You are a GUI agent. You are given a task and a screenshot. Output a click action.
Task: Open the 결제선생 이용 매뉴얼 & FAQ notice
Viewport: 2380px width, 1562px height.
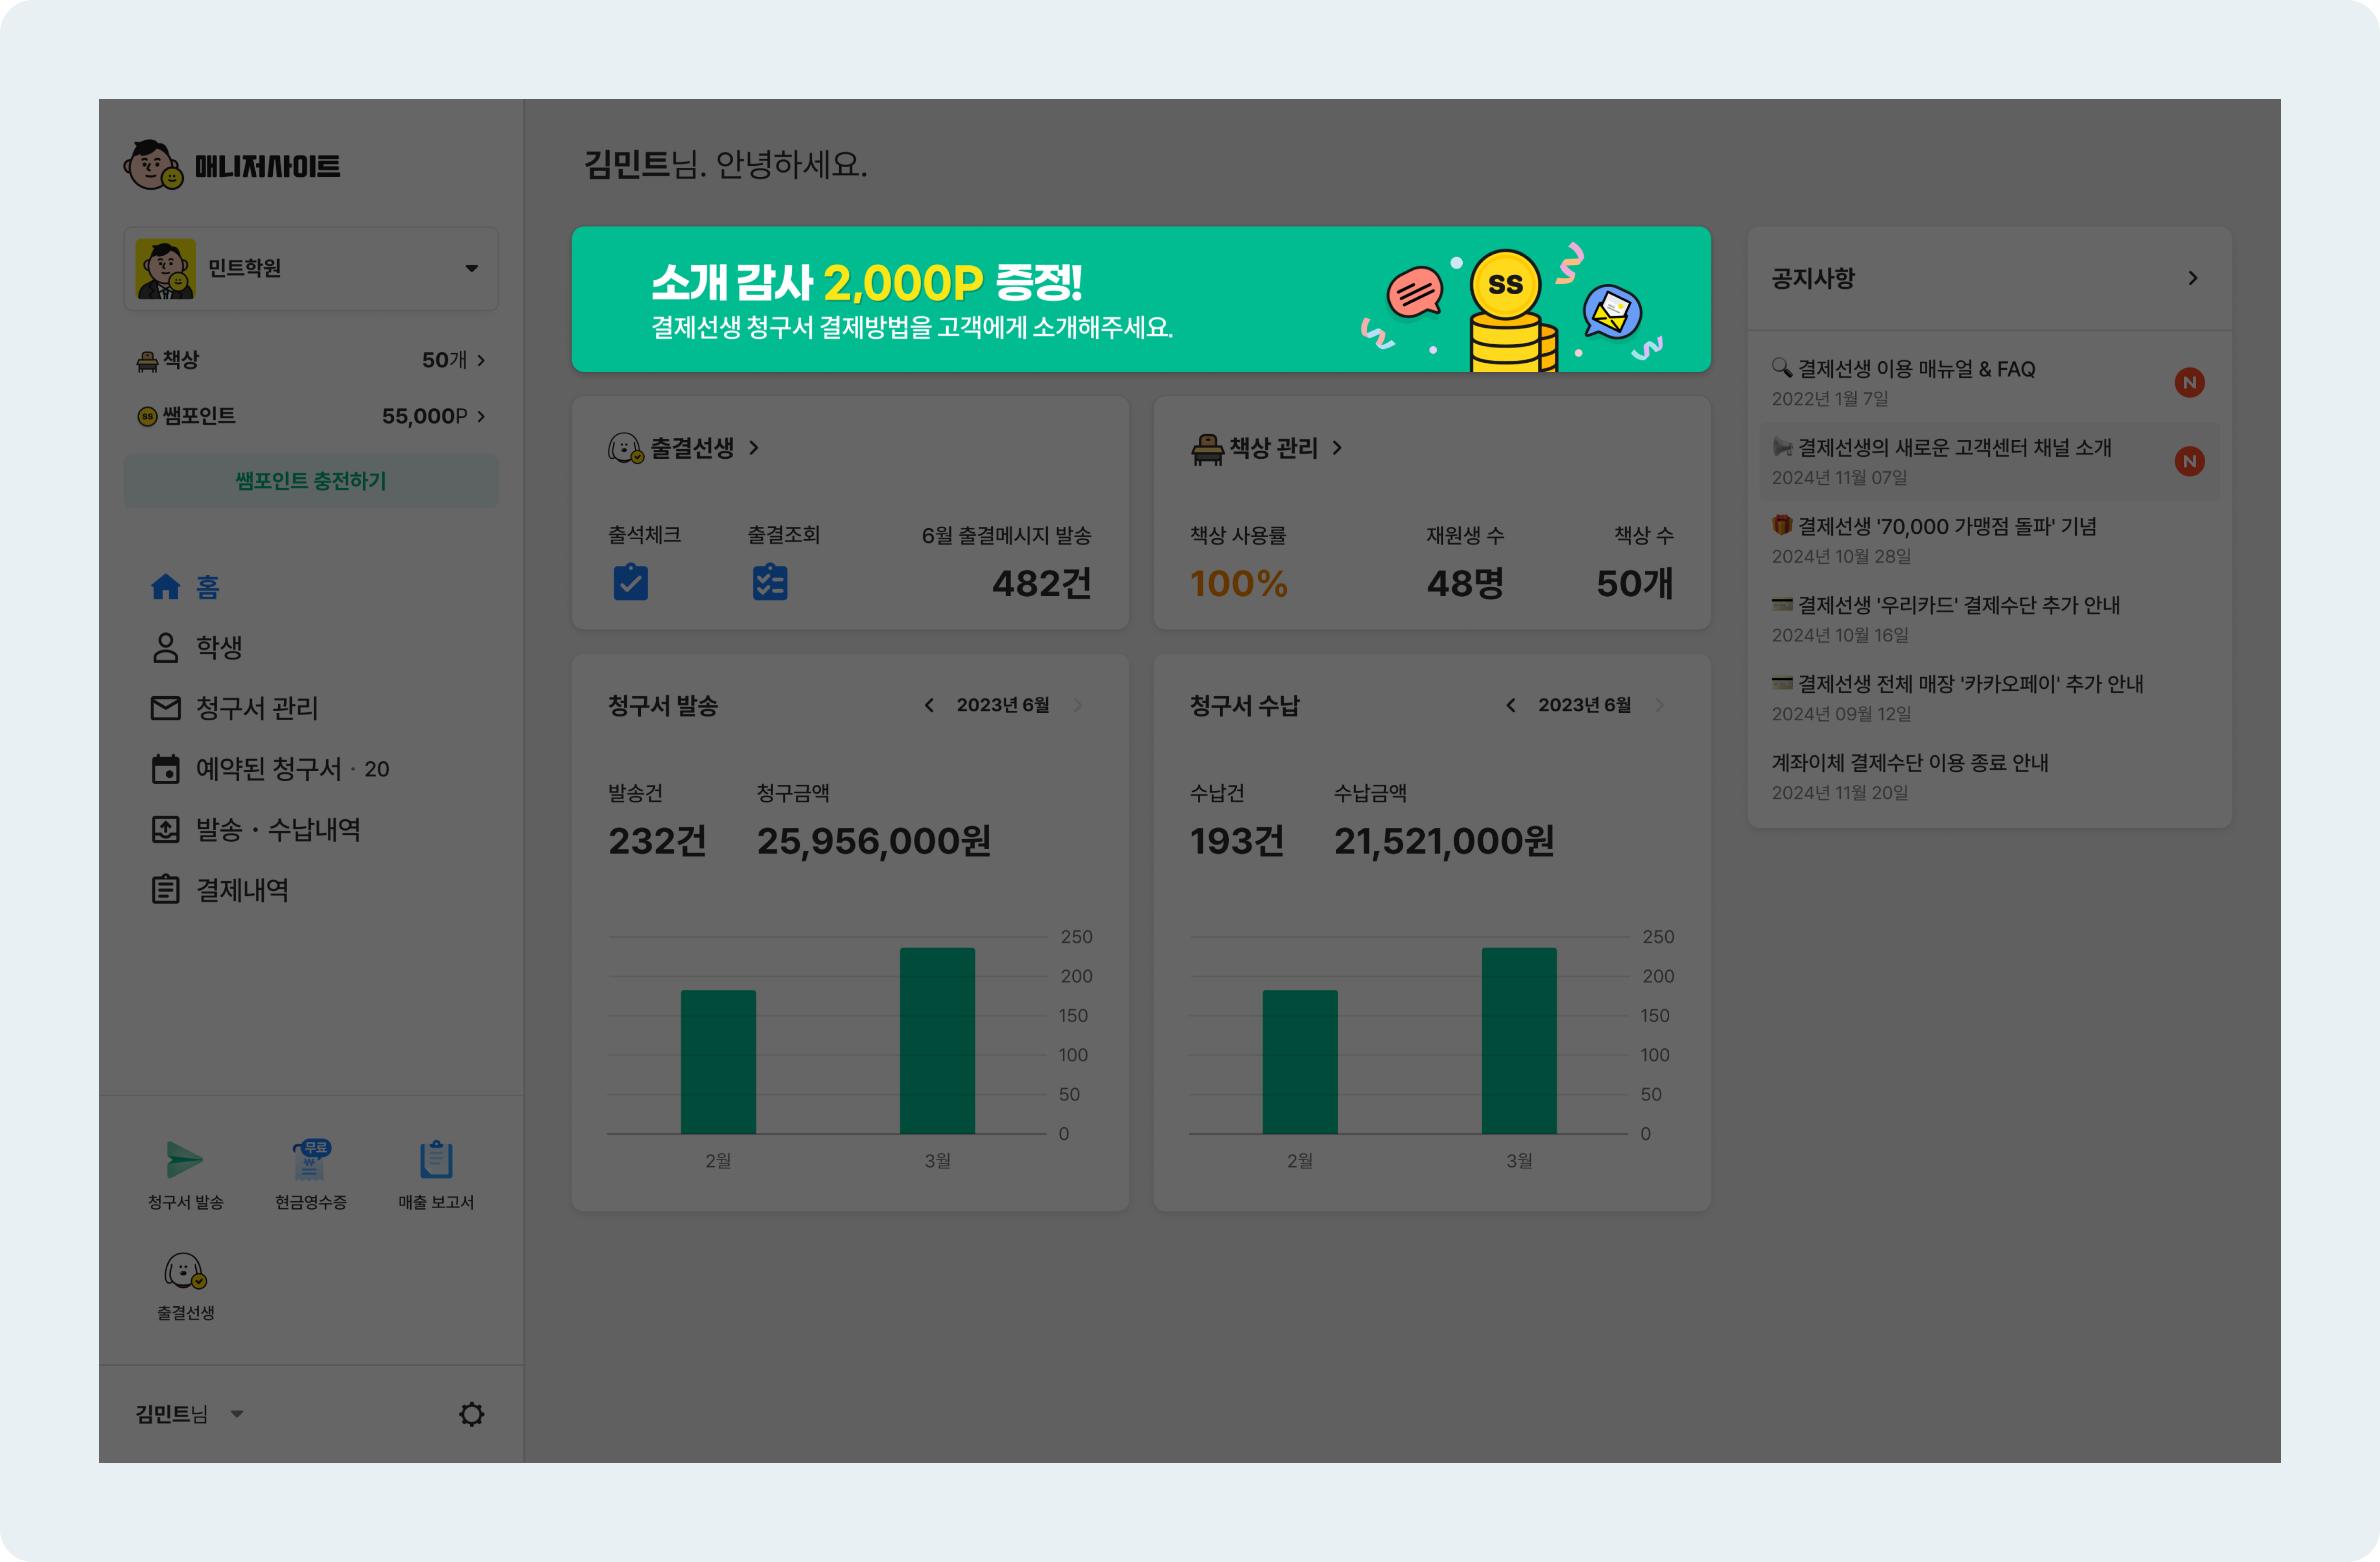coord(1915,369)
